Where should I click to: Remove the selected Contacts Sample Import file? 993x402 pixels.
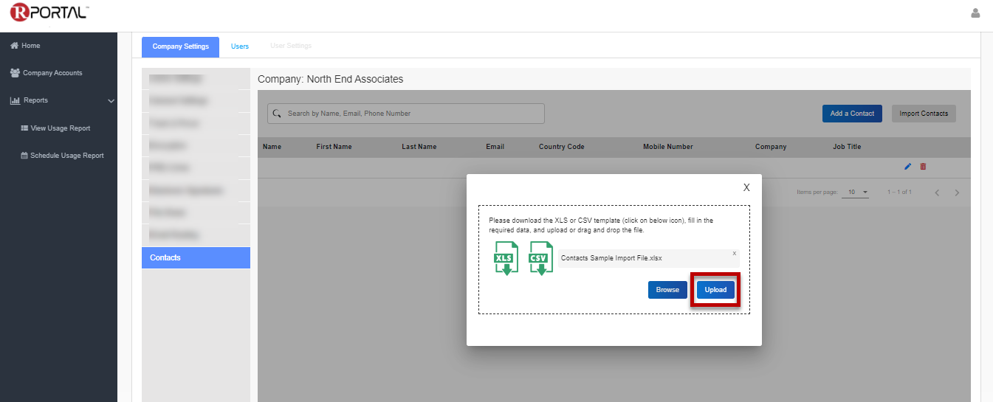(734, 253)
